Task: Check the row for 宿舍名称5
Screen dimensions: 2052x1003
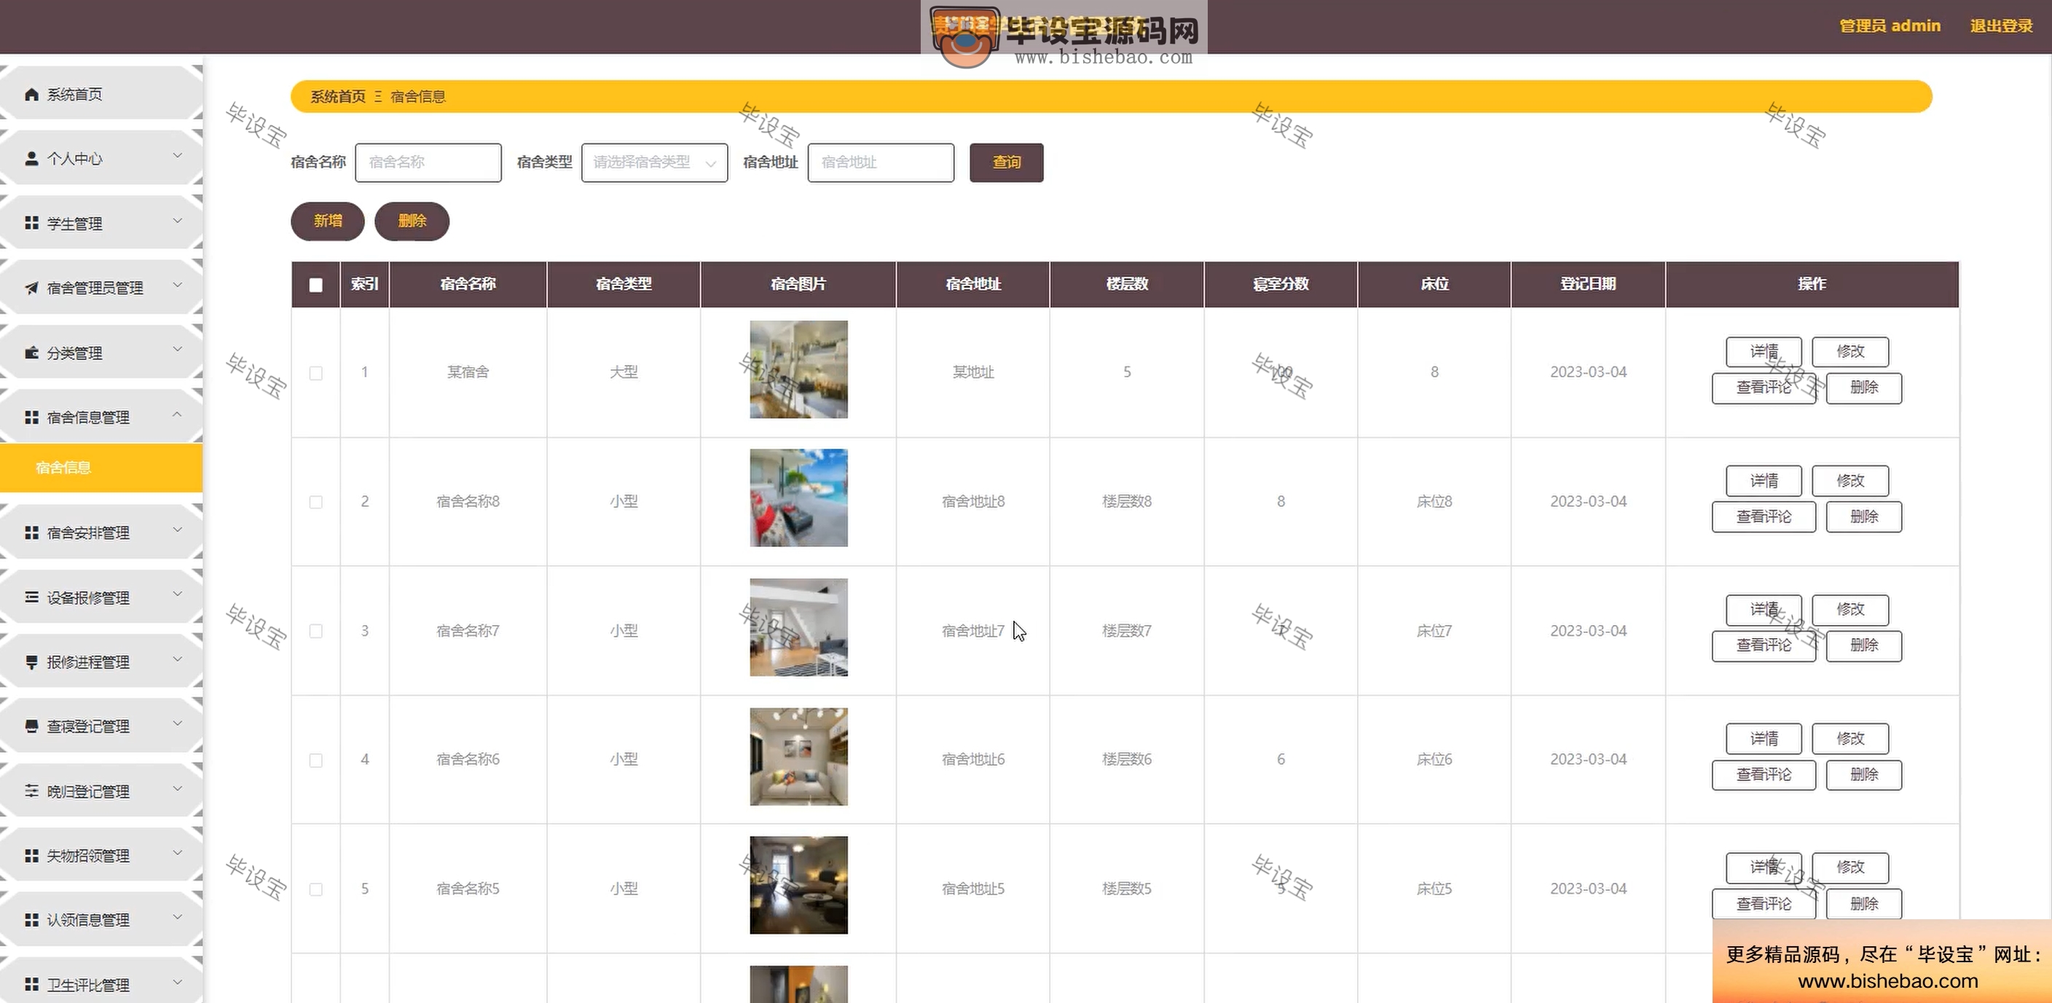Action: tap(315, 889)
